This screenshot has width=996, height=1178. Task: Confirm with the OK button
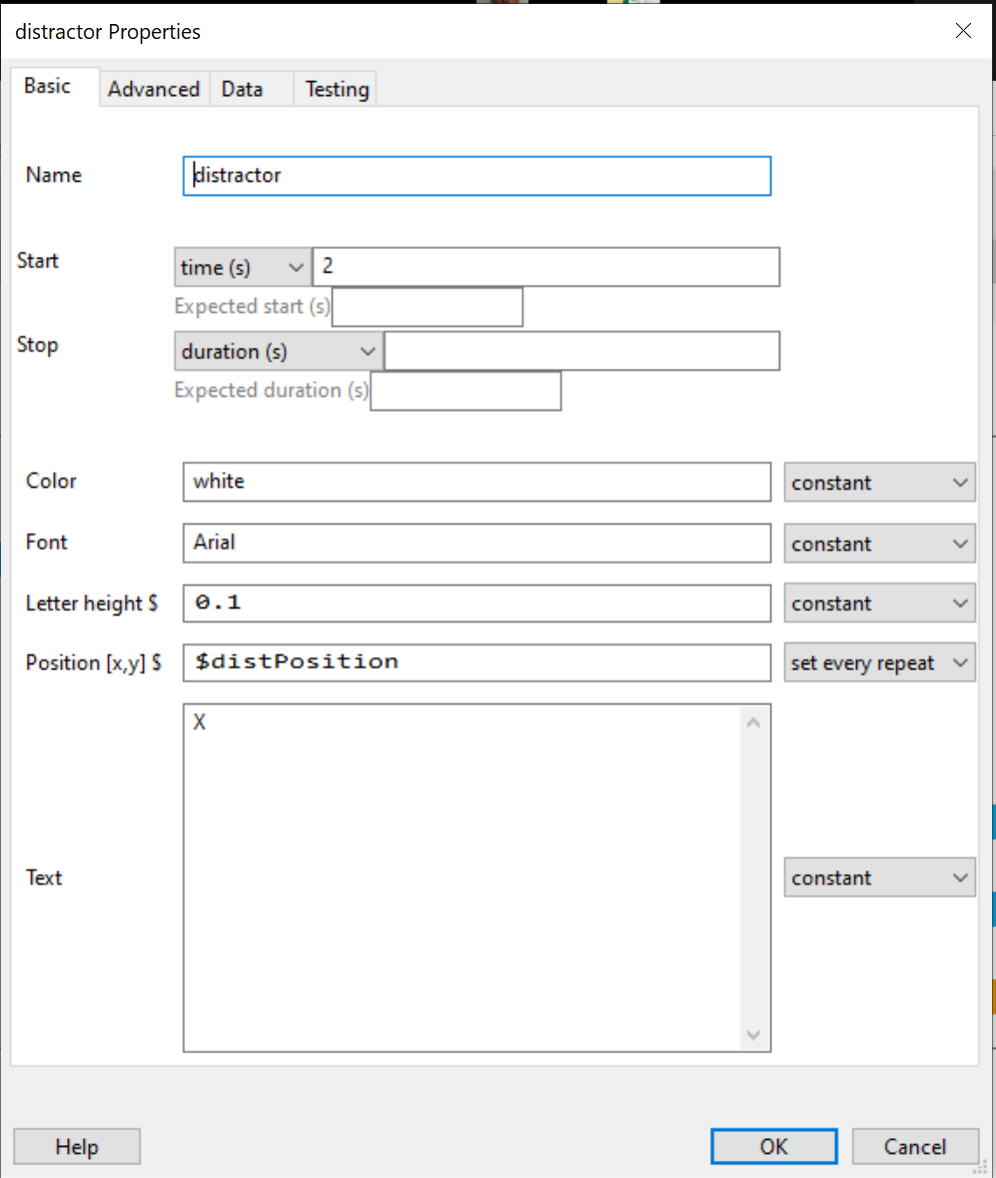773,1146
